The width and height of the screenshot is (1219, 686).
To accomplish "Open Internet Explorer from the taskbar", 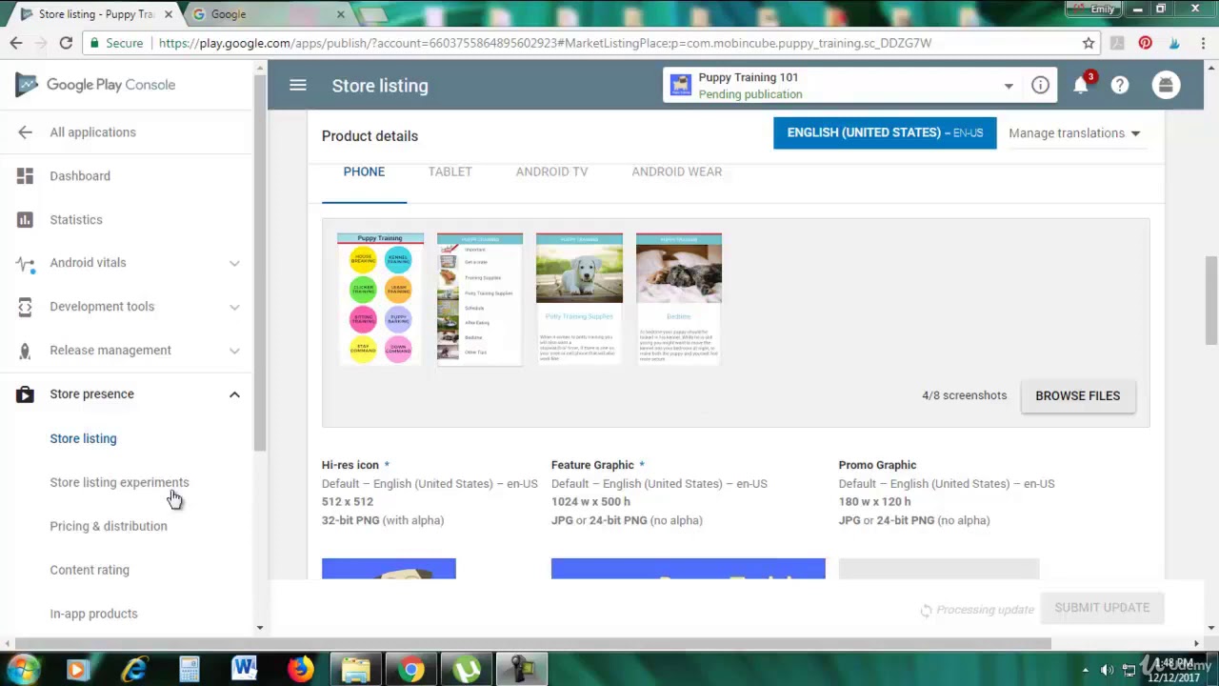I will coord(133,669).
